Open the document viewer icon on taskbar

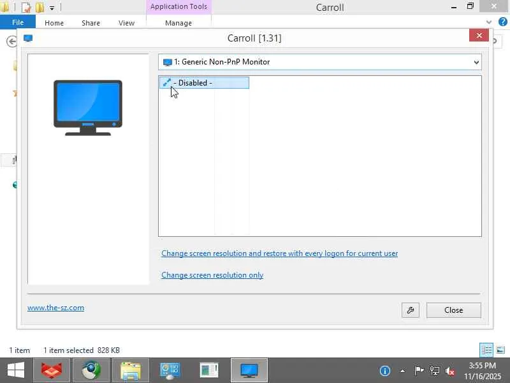(209, 370)
